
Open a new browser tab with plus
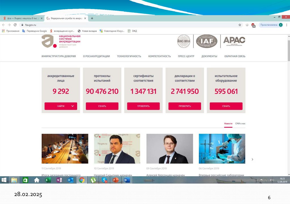point(92,18)
